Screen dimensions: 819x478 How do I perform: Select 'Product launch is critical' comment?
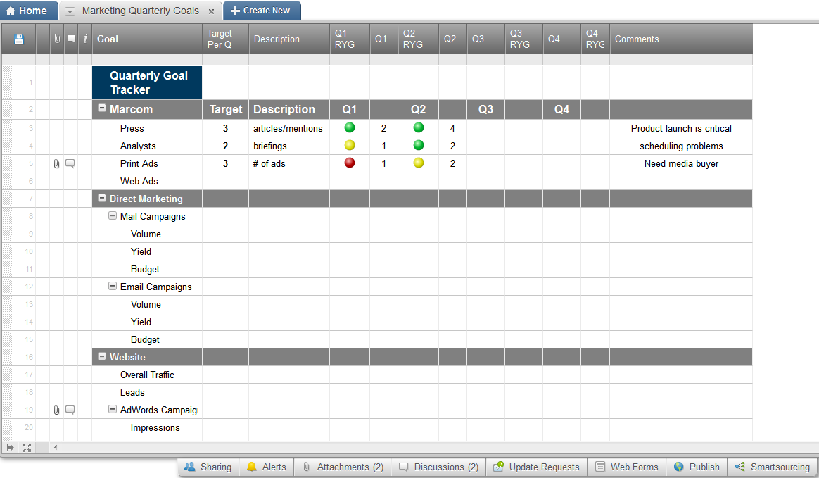point(681,129)
